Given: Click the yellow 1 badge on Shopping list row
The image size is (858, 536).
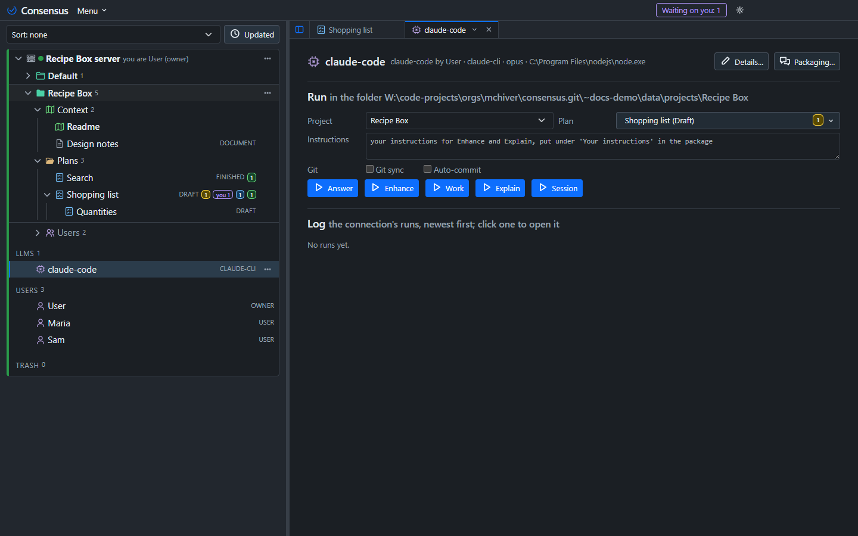Looking at the screenshot, I should coord(206,195).
